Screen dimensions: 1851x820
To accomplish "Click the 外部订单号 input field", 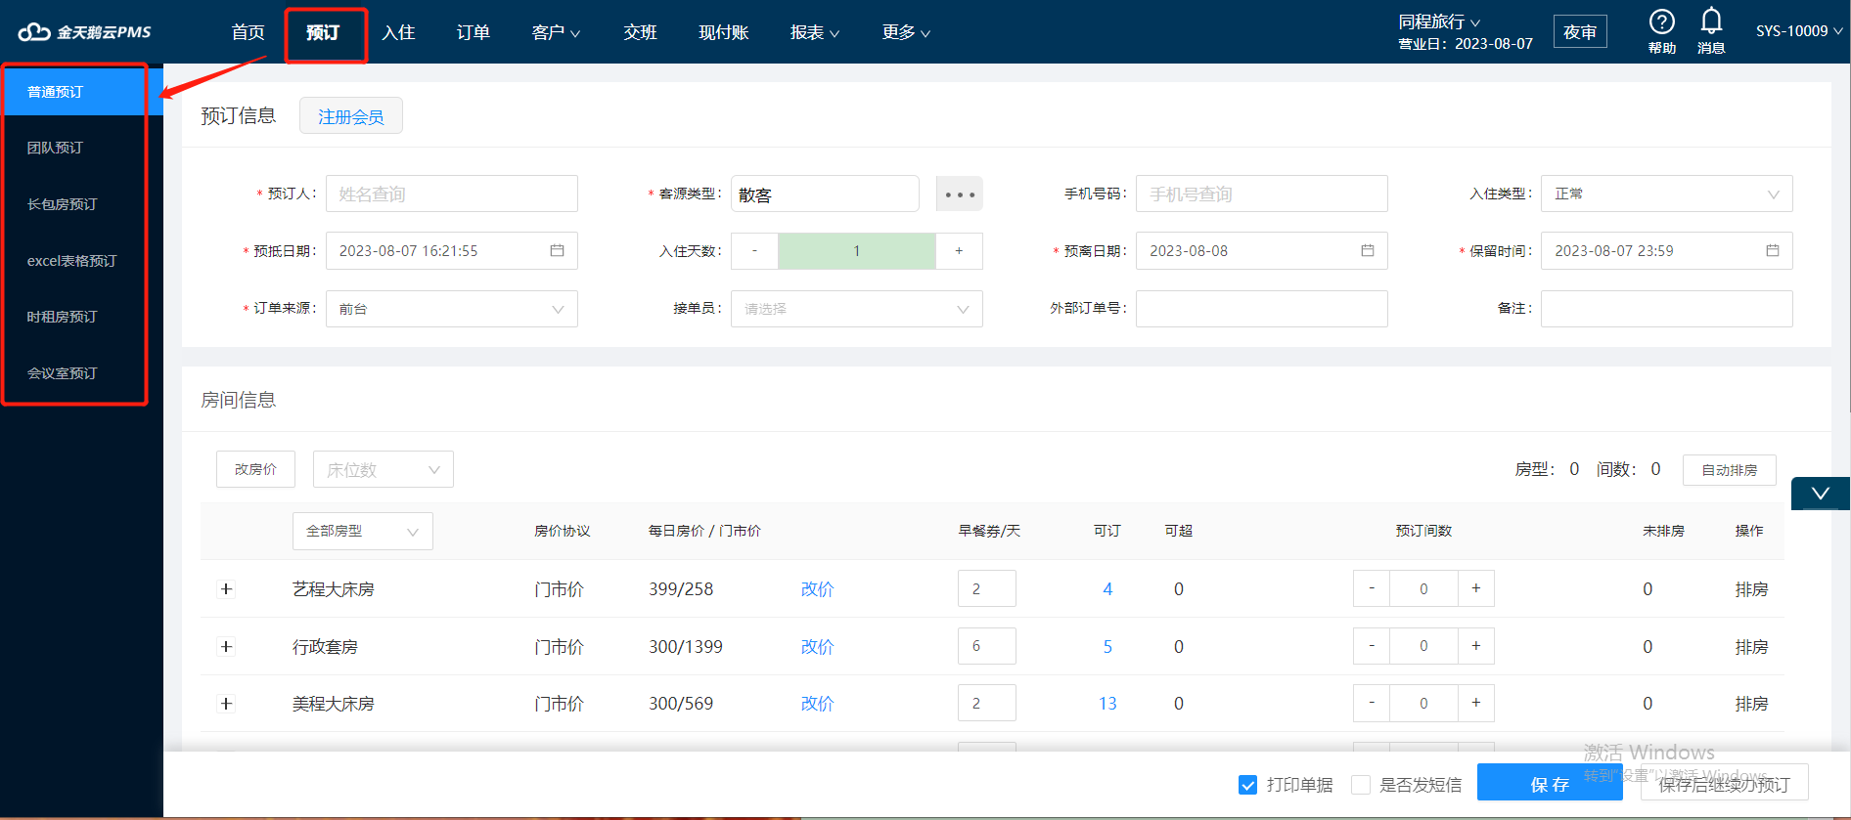I will pos(1261,309).
